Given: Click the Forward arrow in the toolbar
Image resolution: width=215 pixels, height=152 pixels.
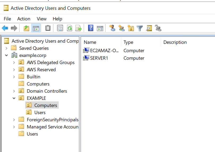Looking at the screenshot, I should pyautogui.click(x=14, y=28).
